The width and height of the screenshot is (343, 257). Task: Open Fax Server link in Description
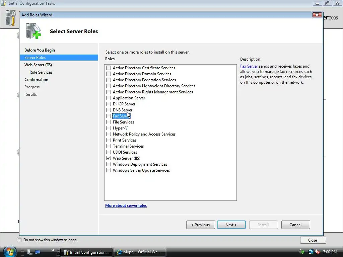coord(249,66)
